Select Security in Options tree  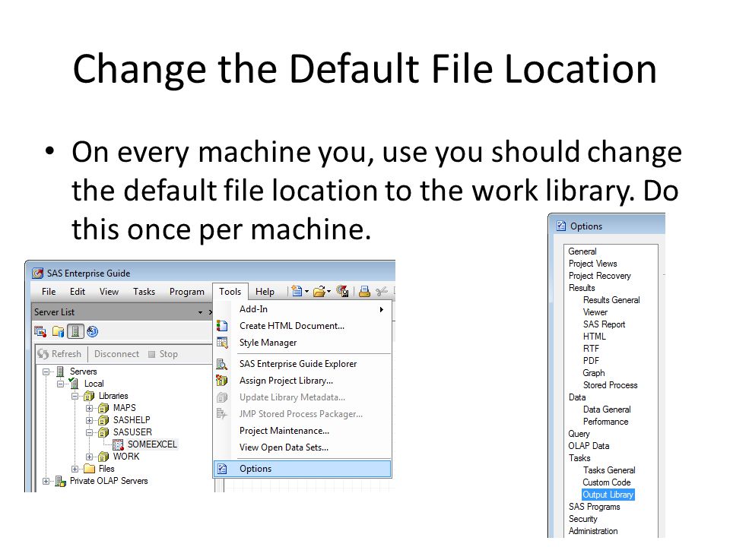pyautogui.click(x=583, y=519)
